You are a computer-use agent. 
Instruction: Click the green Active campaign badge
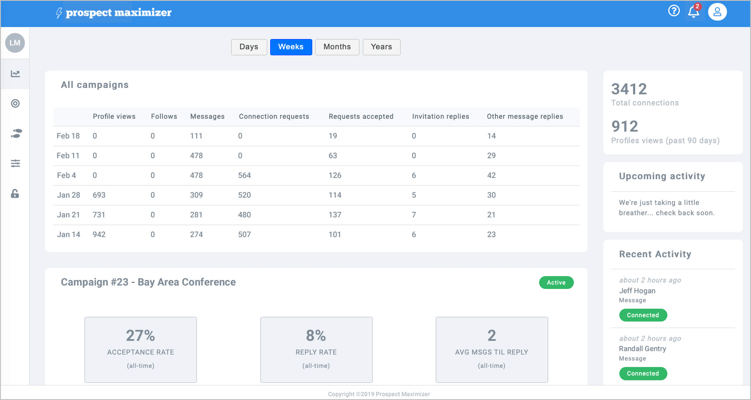(556, 283)
